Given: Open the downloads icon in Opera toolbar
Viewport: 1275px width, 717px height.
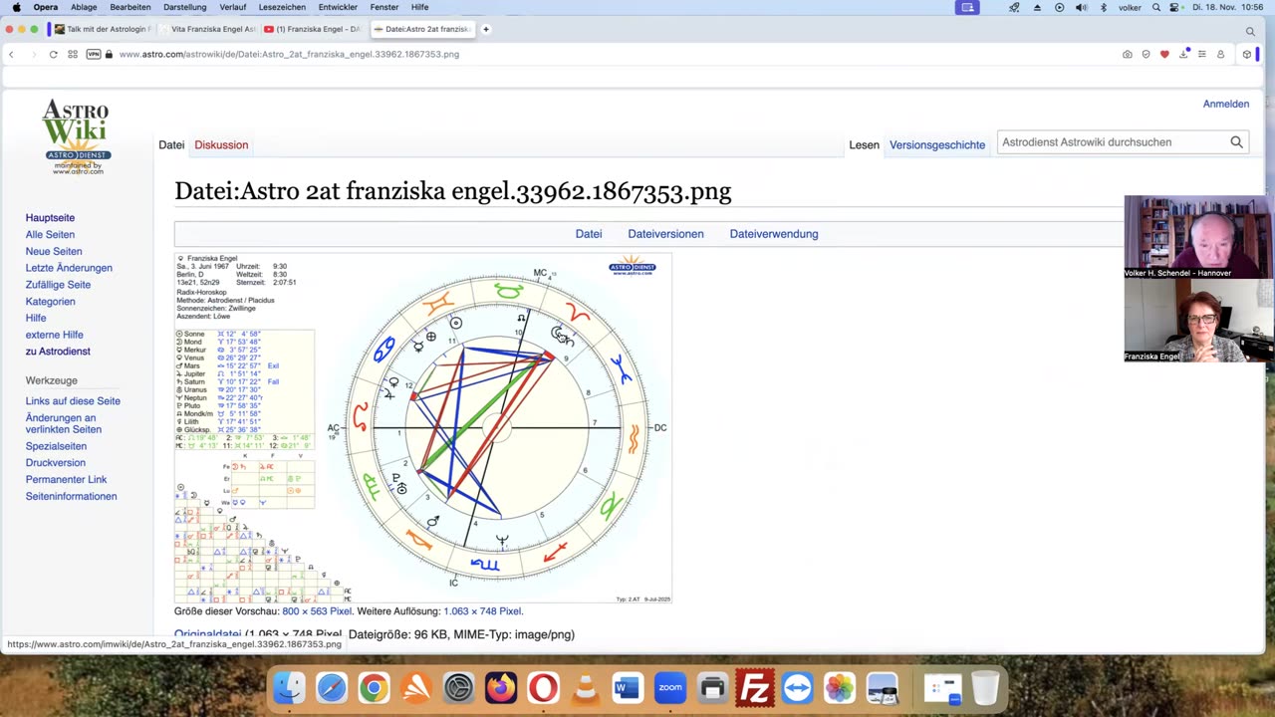Looking at the screenshot, I should pyautogui.click(x=1183, y=54).
